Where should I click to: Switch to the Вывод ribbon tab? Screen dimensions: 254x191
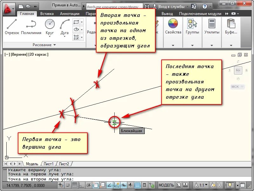(x=167, y=14)
